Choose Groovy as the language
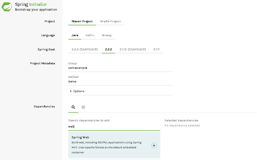This screenshot has width=257, height=160. (107, 35)
